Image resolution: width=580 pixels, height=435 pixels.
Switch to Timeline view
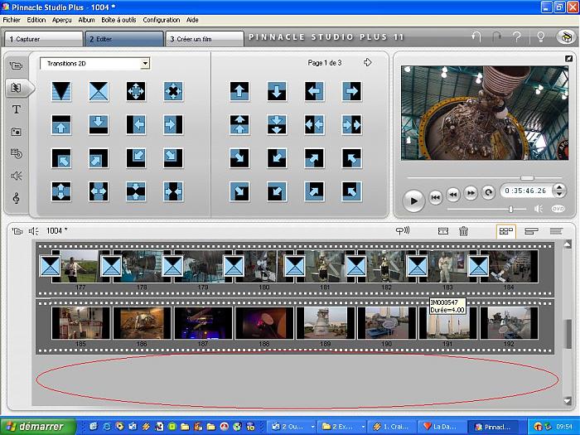531,231
